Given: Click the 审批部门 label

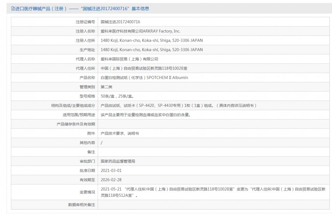Looking at the screenshot, I should pos(87,161).
